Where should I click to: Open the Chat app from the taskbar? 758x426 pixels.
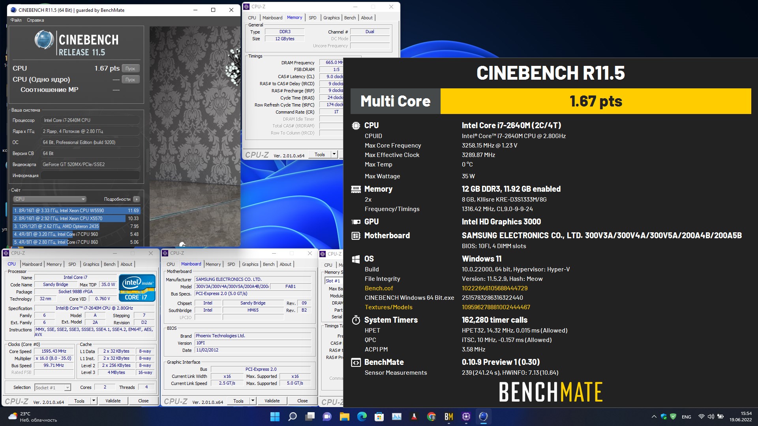[x=327, y=417]
